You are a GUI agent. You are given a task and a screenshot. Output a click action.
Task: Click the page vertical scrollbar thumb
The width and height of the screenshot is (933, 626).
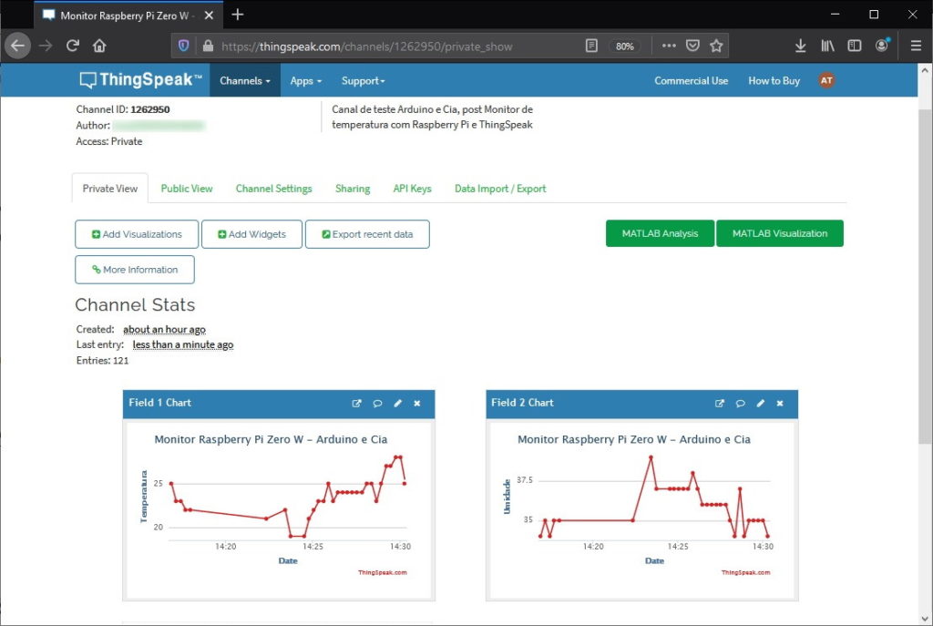point(925,277)
